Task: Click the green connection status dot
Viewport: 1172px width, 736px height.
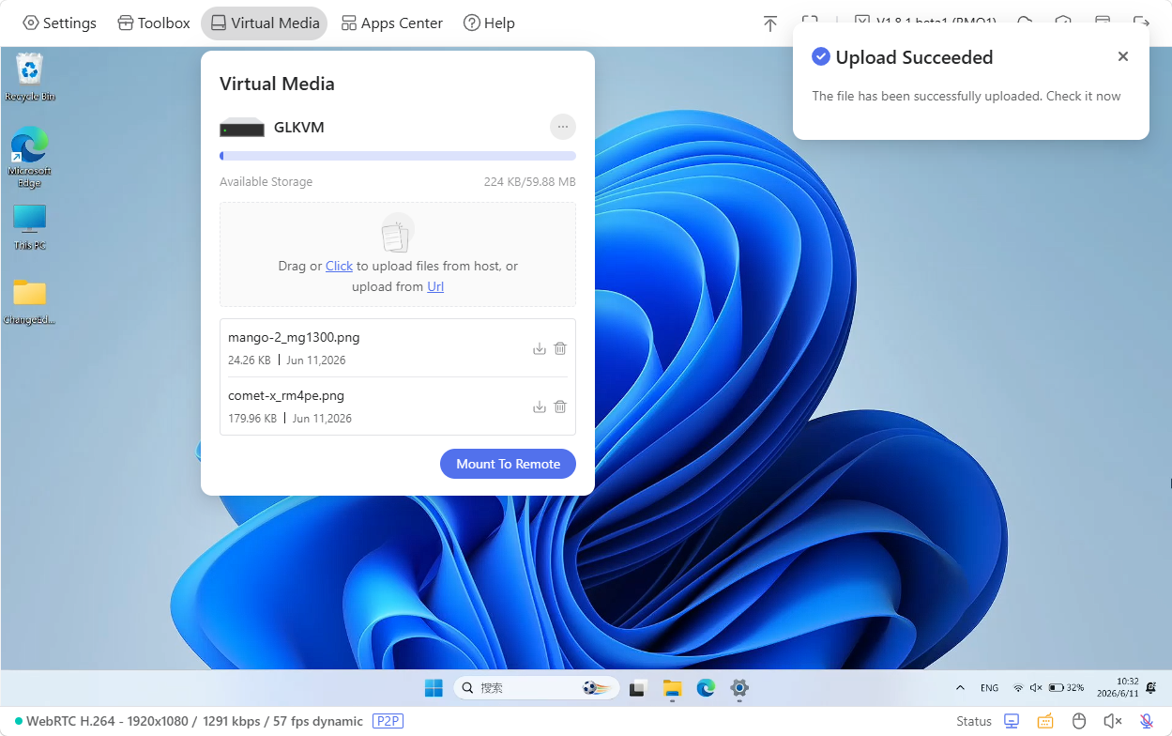Action: [19, 721]
